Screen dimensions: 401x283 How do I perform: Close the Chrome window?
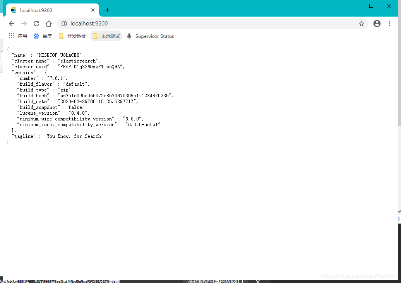pyautogui.click(x=389, y=6)
